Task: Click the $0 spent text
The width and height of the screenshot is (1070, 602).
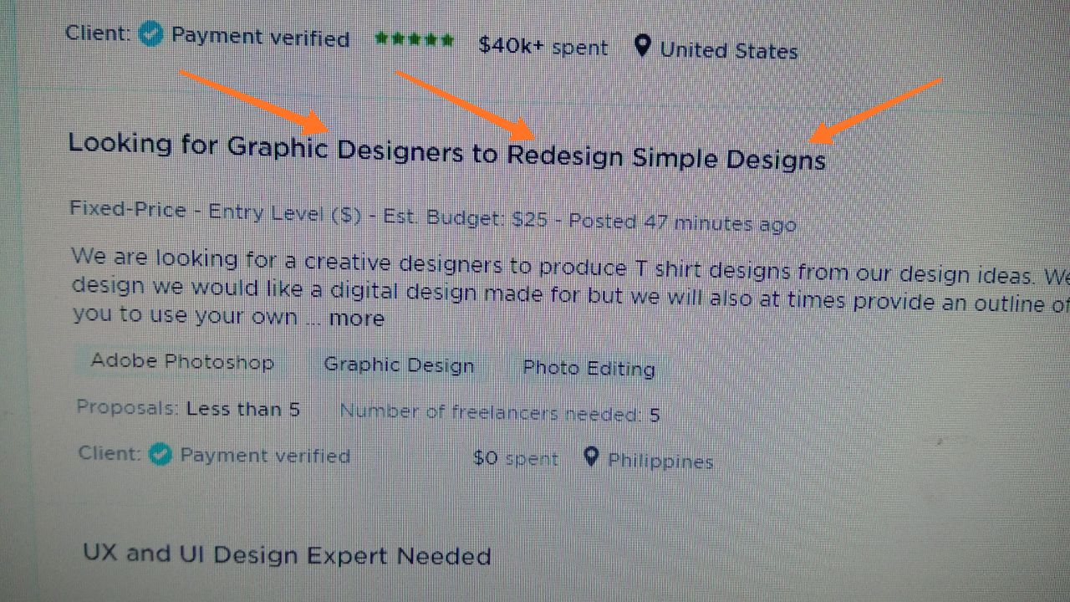Action: pyautogui.click(x=516, y=458)
